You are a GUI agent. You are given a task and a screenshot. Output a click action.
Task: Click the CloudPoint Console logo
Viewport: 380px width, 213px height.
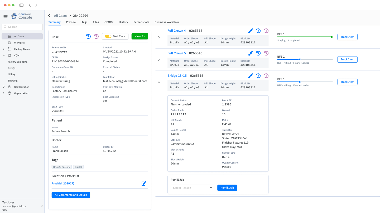(x=21, y=16)
